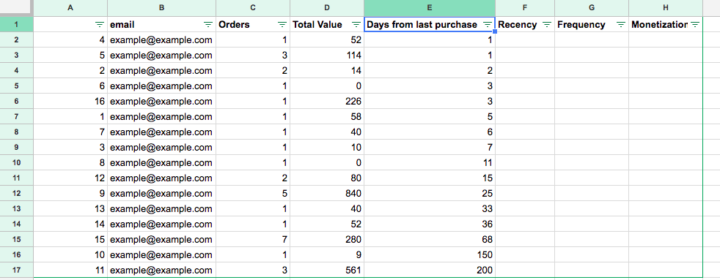Select column G header
Screen dimensions: 720x280
coord(592,8)
